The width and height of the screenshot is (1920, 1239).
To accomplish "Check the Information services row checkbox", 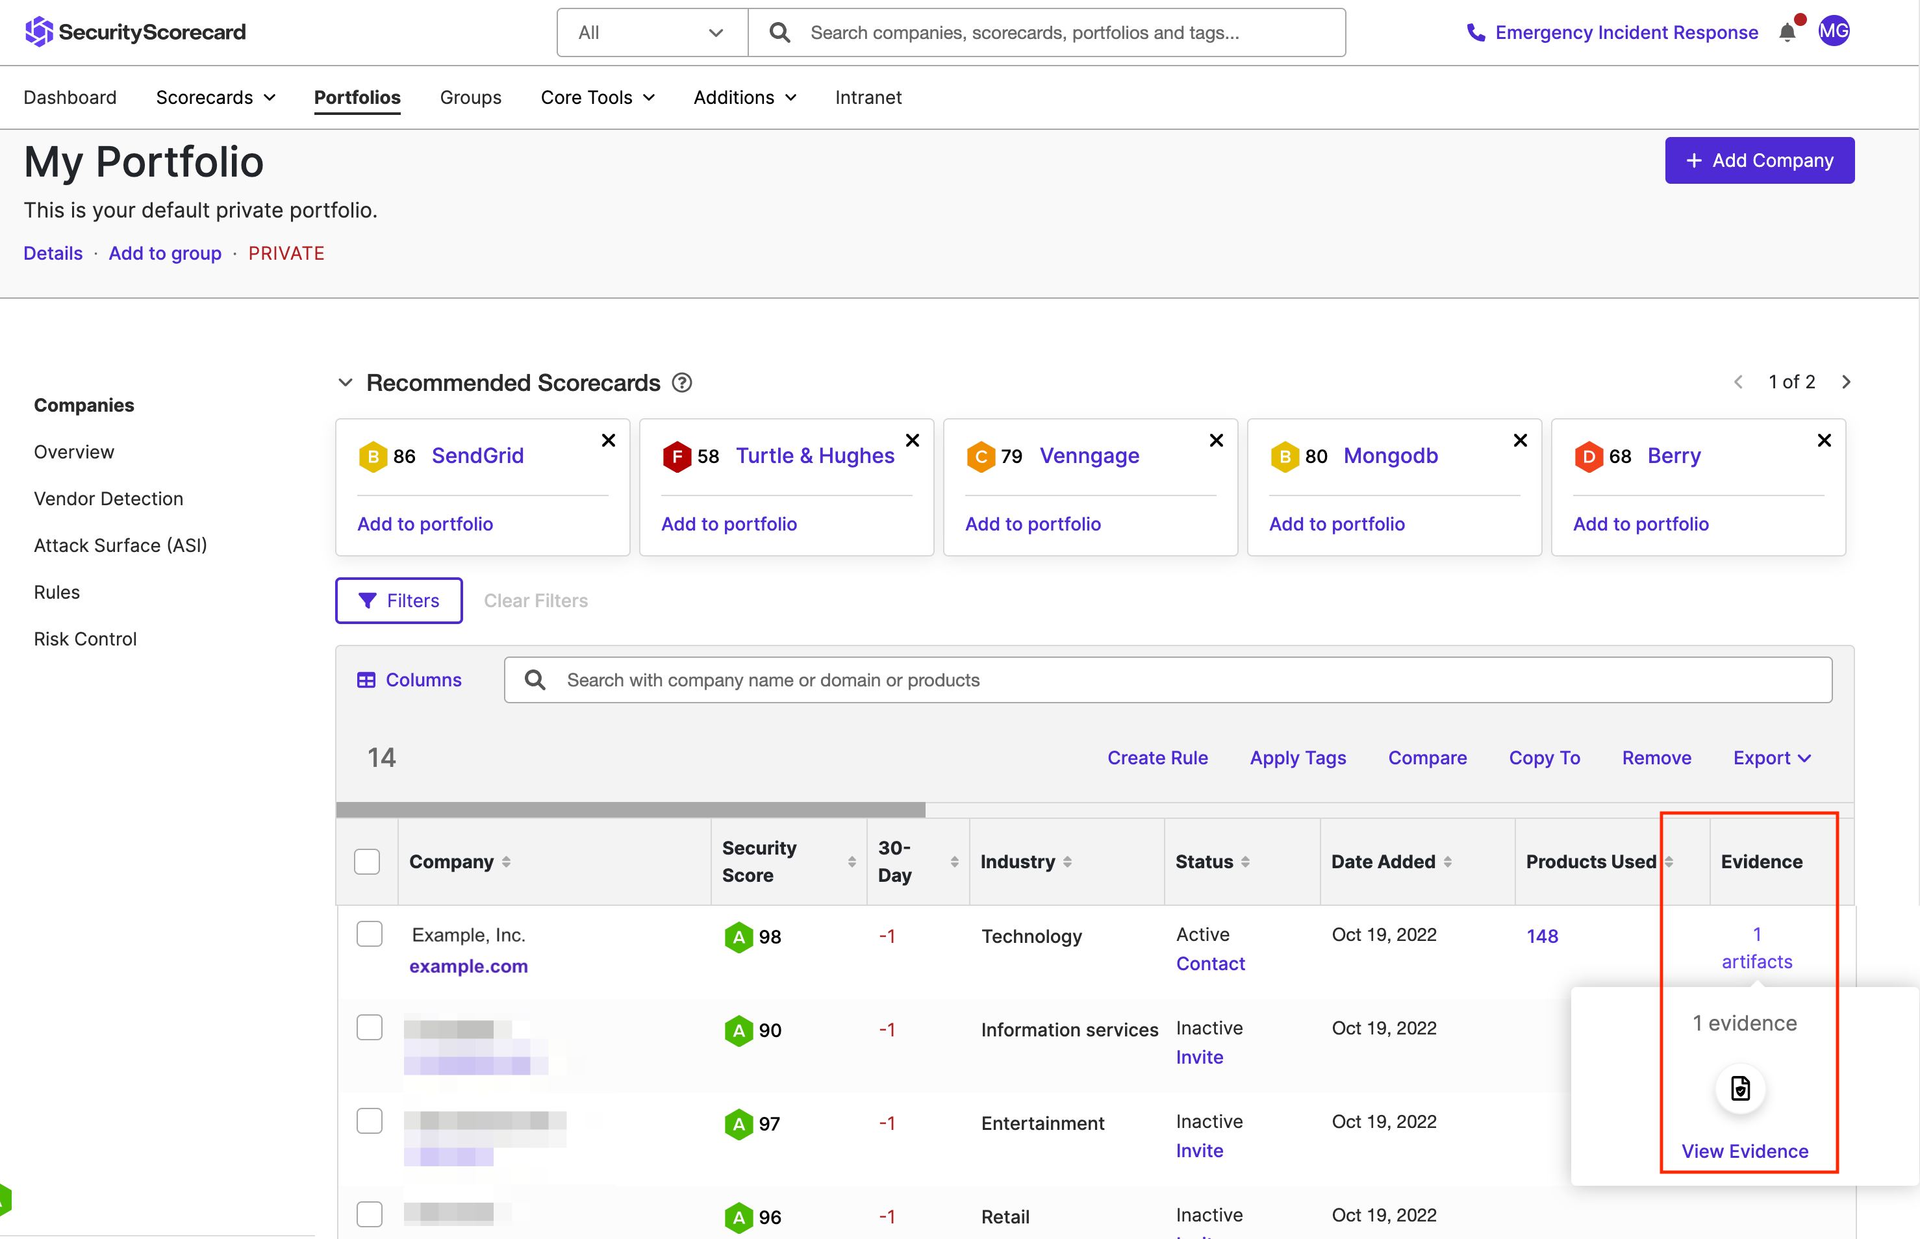I will [370, 1027].
